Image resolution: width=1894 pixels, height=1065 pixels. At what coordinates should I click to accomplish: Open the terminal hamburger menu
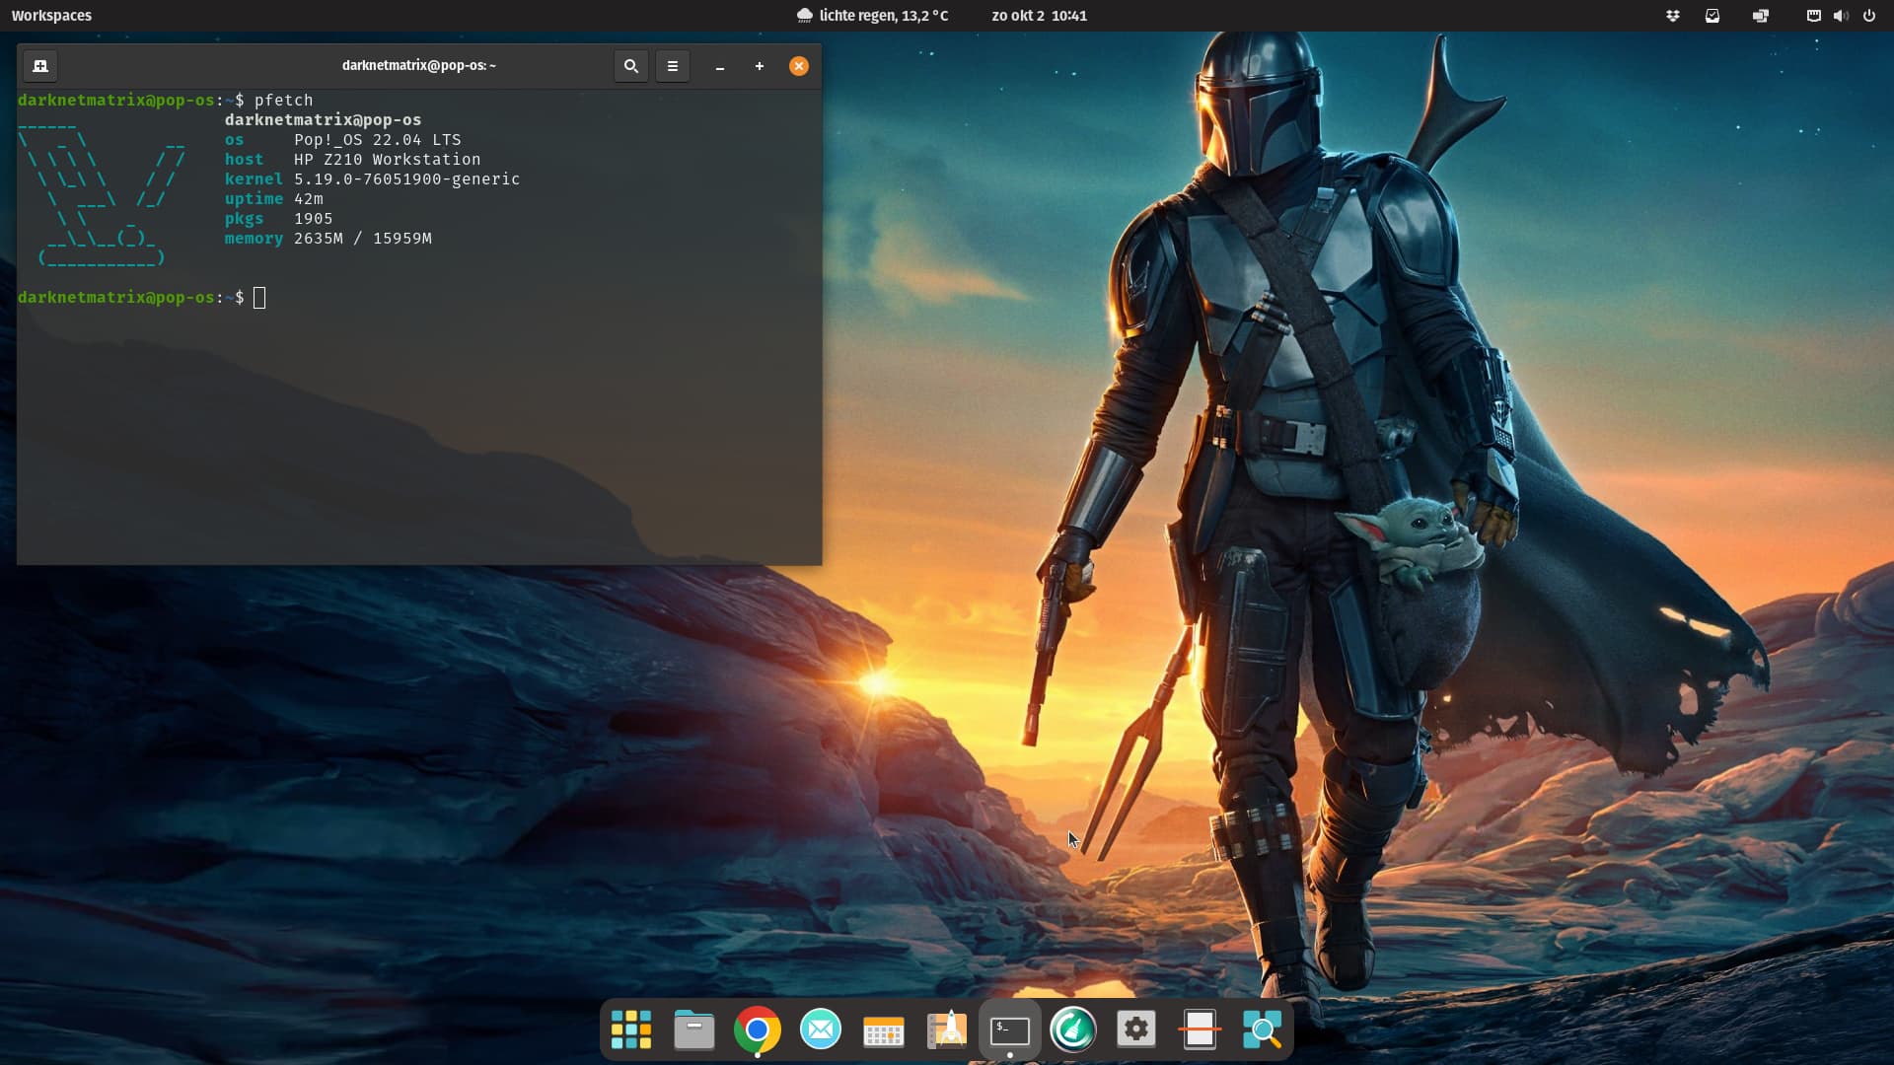click(x=673, y=66)
